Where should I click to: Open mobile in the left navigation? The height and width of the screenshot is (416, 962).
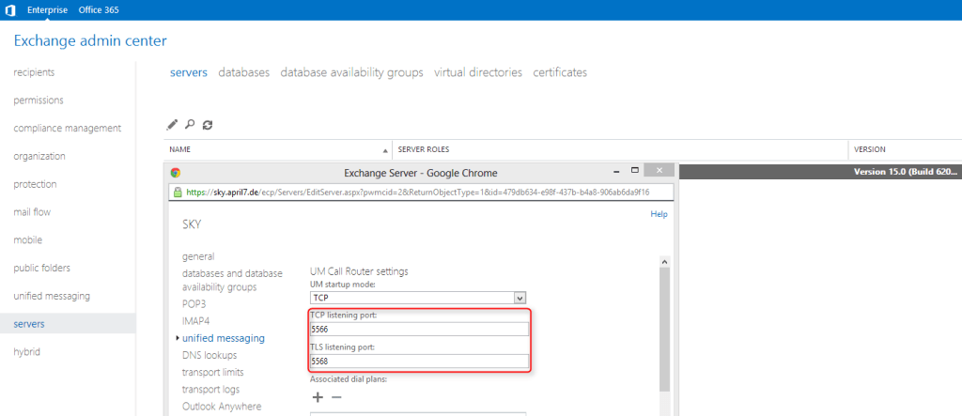(x=27, y=239)
